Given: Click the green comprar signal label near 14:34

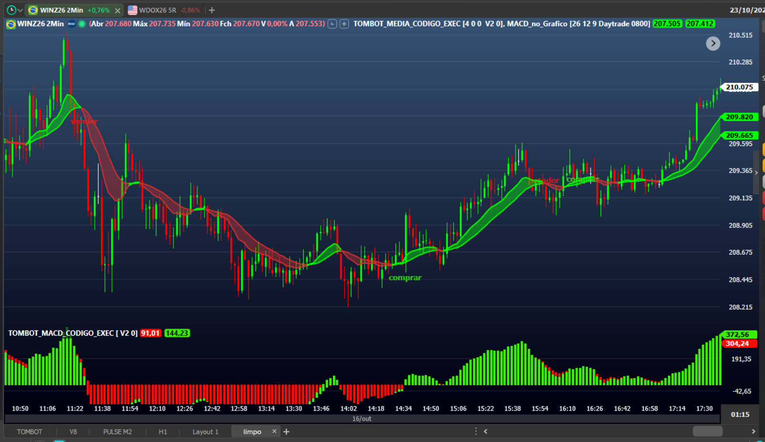Looking at the screenshot, I should pyautogui.click(x=405, y=278).
